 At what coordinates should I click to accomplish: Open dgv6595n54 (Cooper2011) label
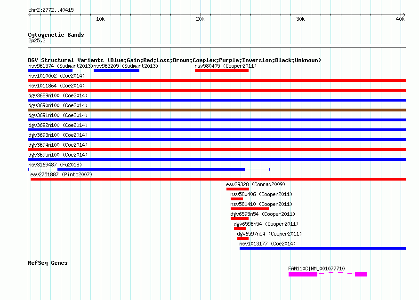263,214
